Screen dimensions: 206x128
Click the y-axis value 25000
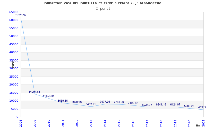14,77
